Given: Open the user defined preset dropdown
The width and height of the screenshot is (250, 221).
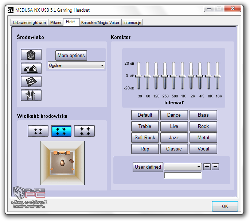Looking at the screenshot, I should pos(183,167).
